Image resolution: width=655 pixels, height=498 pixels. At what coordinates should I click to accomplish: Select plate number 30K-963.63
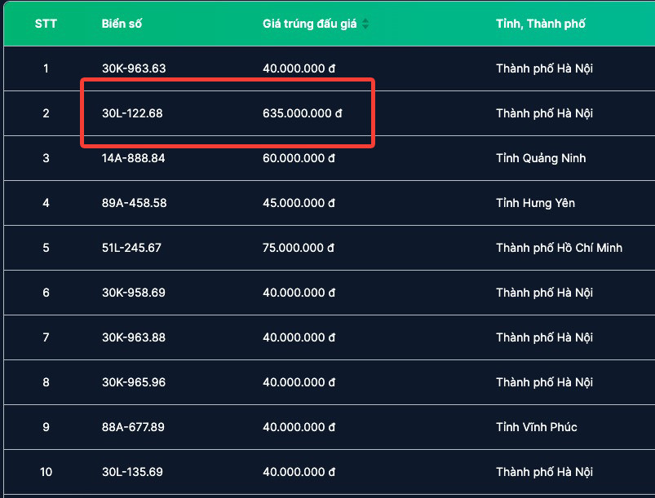(x=134, y=68)
